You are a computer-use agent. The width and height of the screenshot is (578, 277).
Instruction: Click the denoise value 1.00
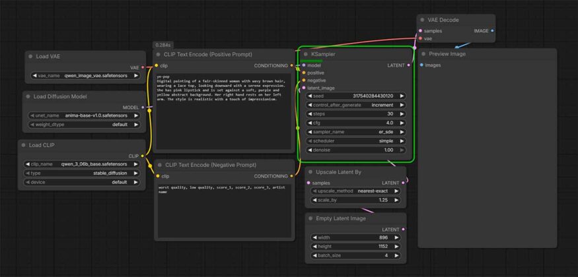[389, 150]
